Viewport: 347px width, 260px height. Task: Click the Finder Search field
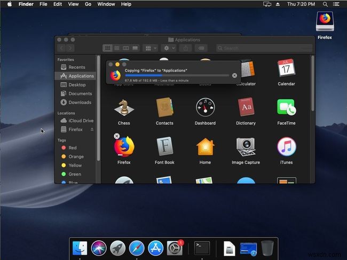[x=264, y=48]
